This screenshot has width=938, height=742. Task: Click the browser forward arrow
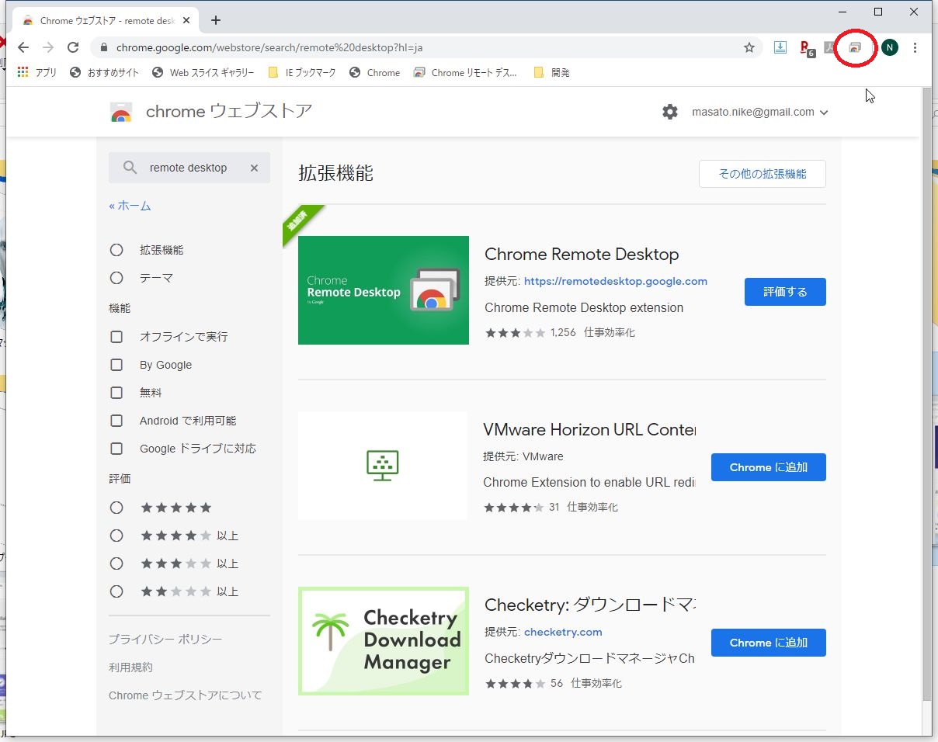coord(48,47)
